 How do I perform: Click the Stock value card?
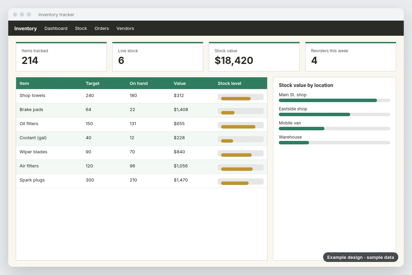pos(254,57)
